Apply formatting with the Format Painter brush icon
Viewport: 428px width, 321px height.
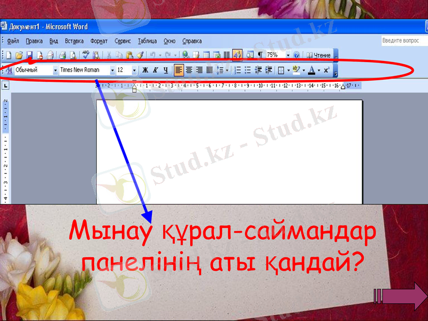pos(139,55)
